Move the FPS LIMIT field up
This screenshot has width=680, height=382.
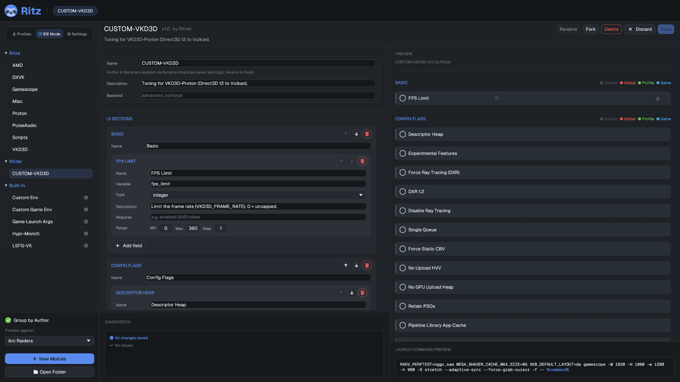pyautogui.click(x=341, y=161)
